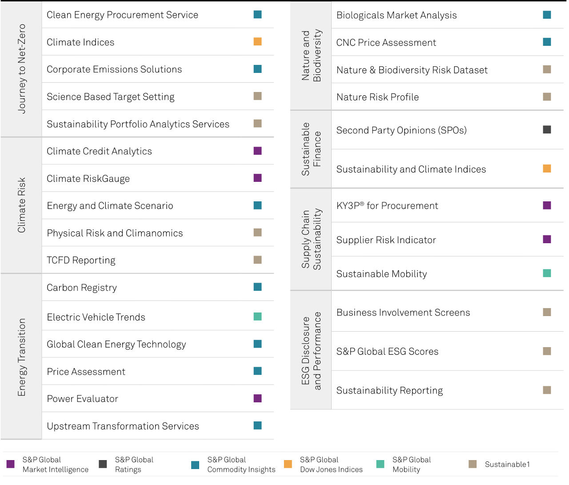Click the Sustainable1 legend label
The image size is (569, 485).
pos(507,465)
